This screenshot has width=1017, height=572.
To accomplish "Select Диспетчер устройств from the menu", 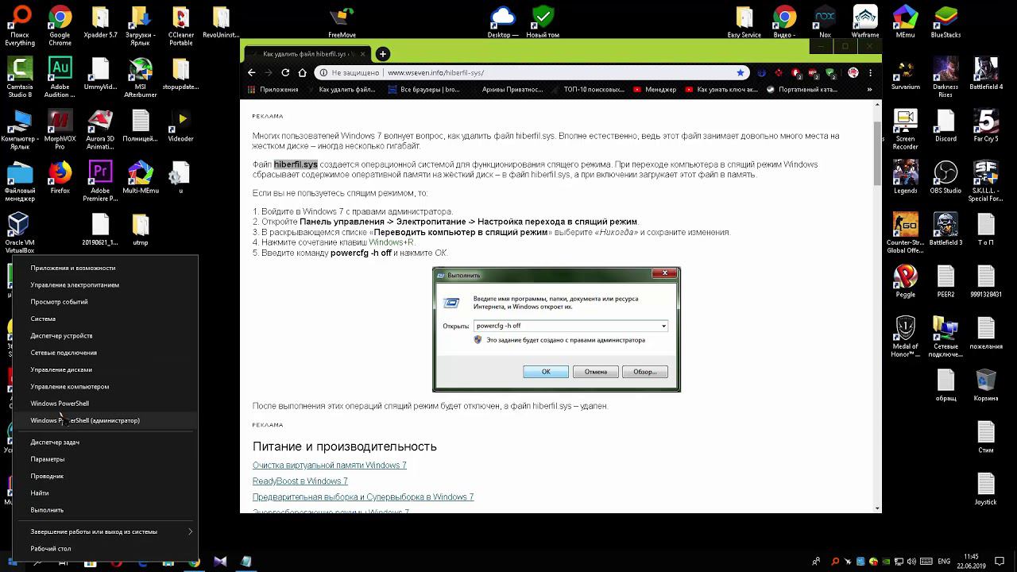I will (x=105, y=335).
